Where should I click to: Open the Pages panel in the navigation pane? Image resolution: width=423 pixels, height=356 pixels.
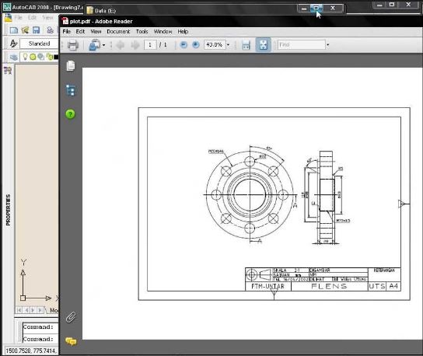coord(71,66)
